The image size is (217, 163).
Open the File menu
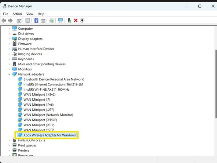point(5,14)
